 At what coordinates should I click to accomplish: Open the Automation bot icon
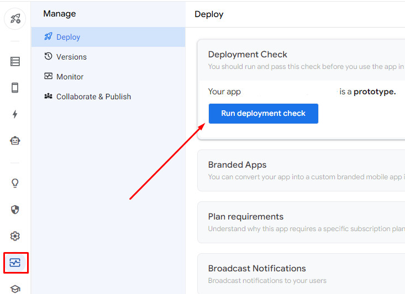pos(15,141)
